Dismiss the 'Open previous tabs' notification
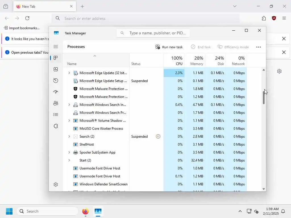This screenshot has width=291, height=218. (x=284, y=52)
